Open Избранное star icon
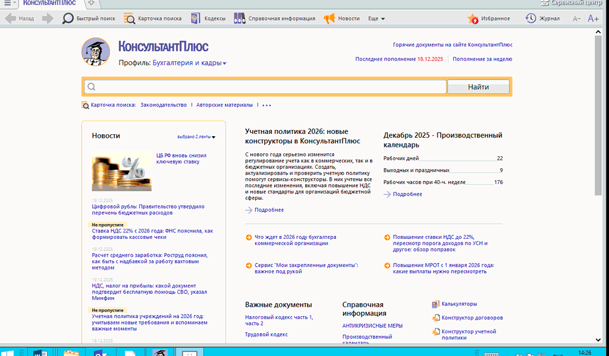This screenshot has width=609, height=356. click(473, 18)
